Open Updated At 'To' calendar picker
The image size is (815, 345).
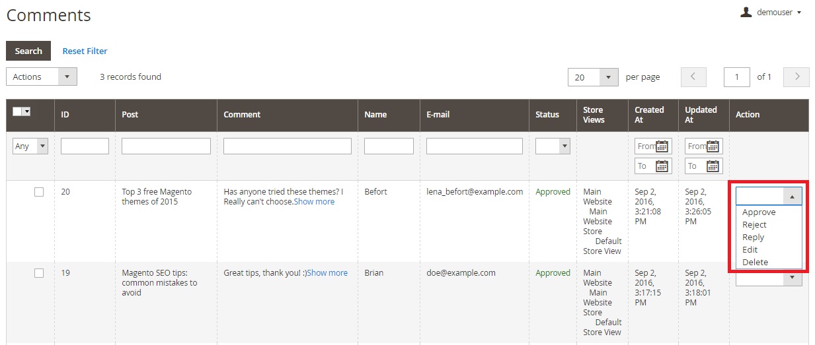713,166
